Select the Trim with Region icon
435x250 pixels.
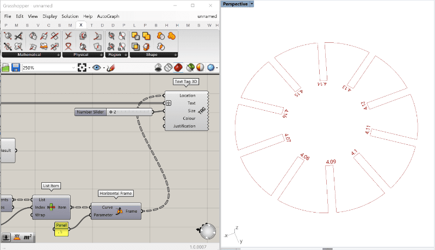(x=122, y=36)
